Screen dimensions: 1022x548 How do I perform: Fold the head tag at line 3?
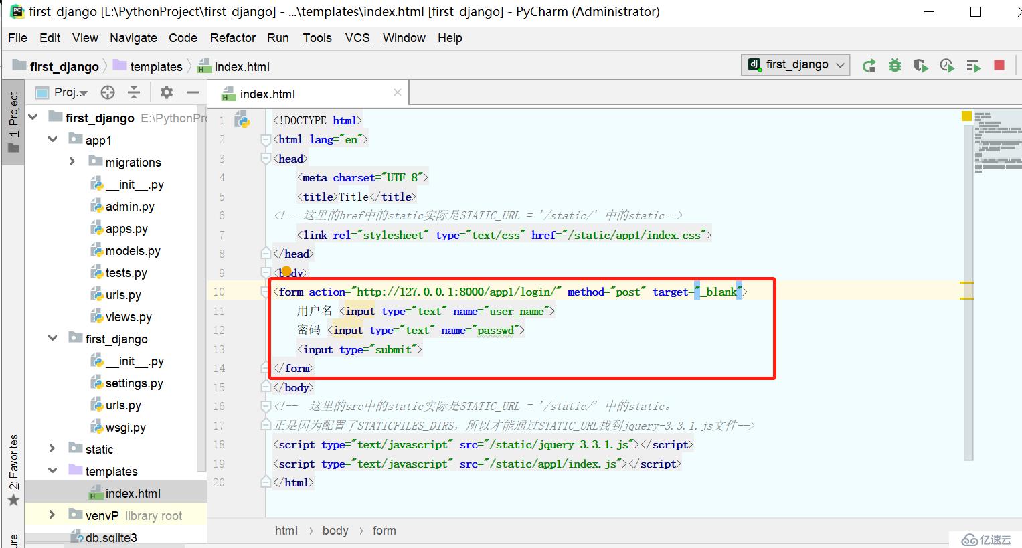click(x=266, y=159)
